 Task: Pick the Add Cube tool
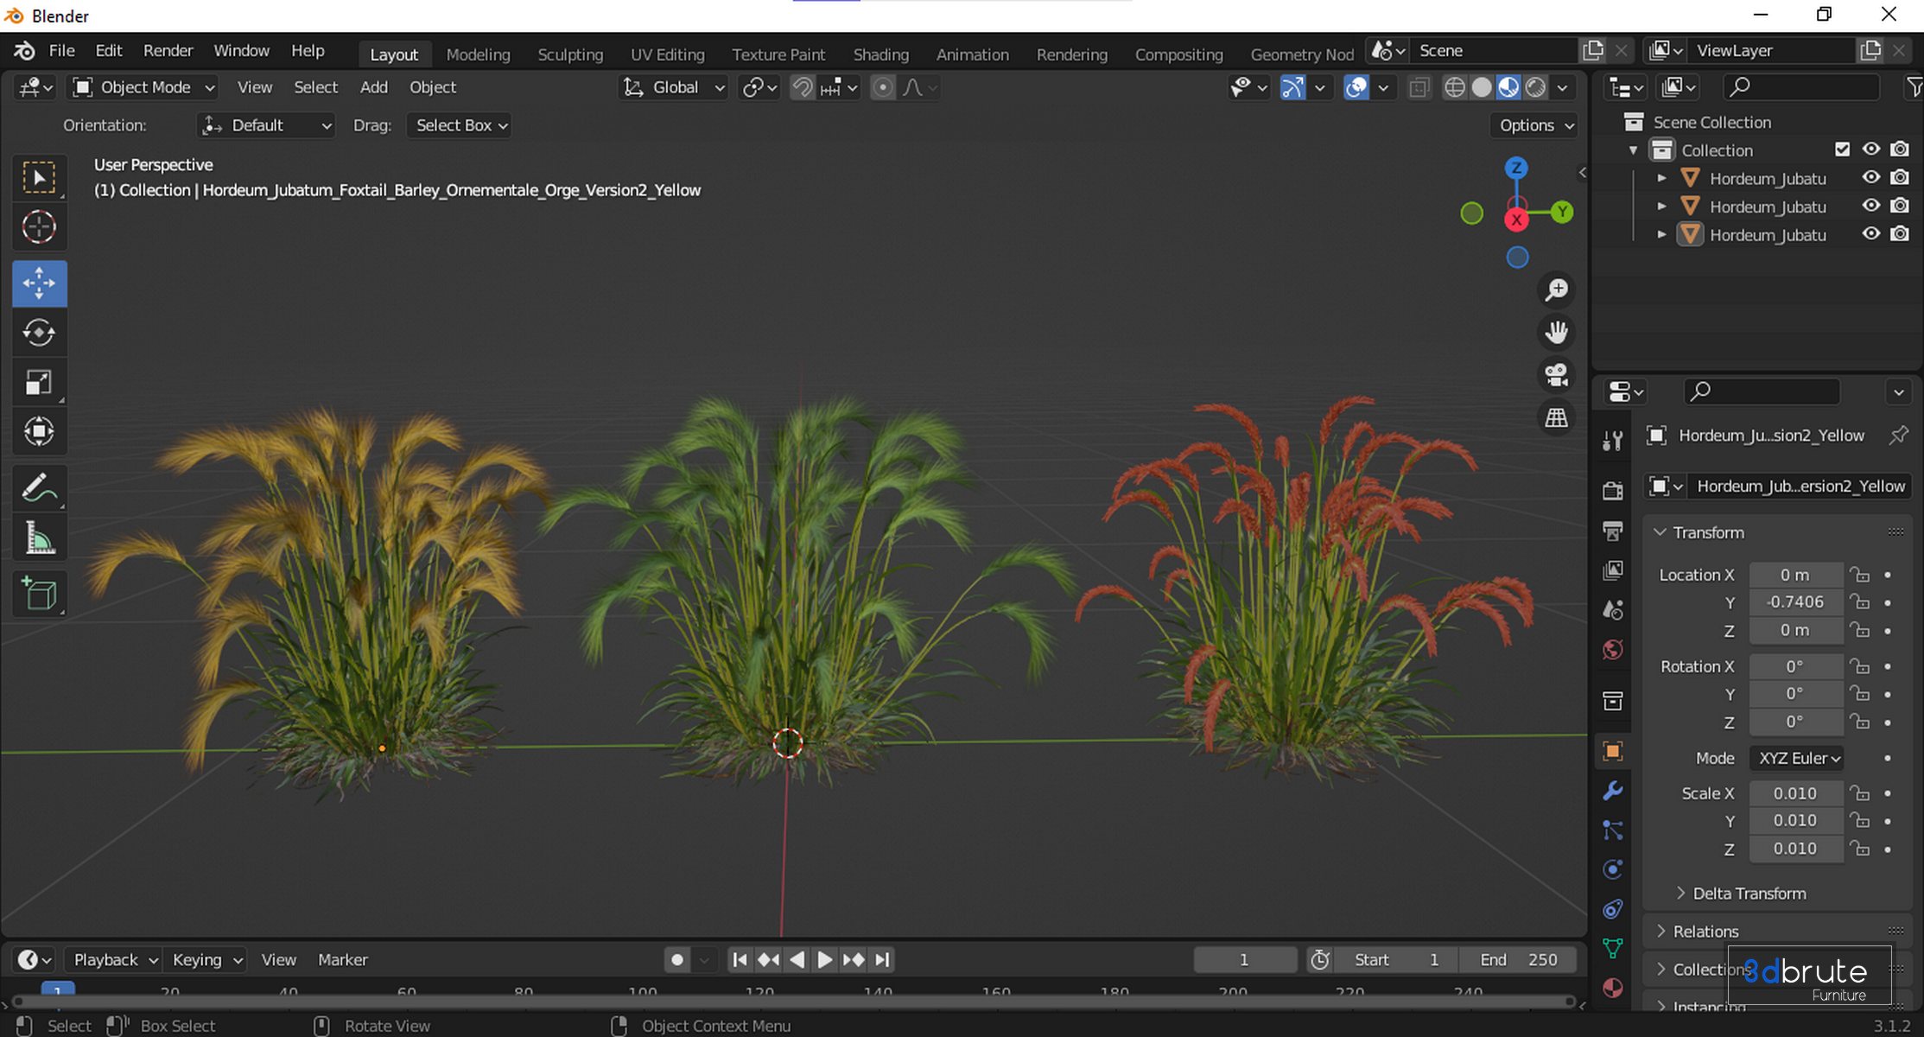pyautogui.click(x=39, y=594)
